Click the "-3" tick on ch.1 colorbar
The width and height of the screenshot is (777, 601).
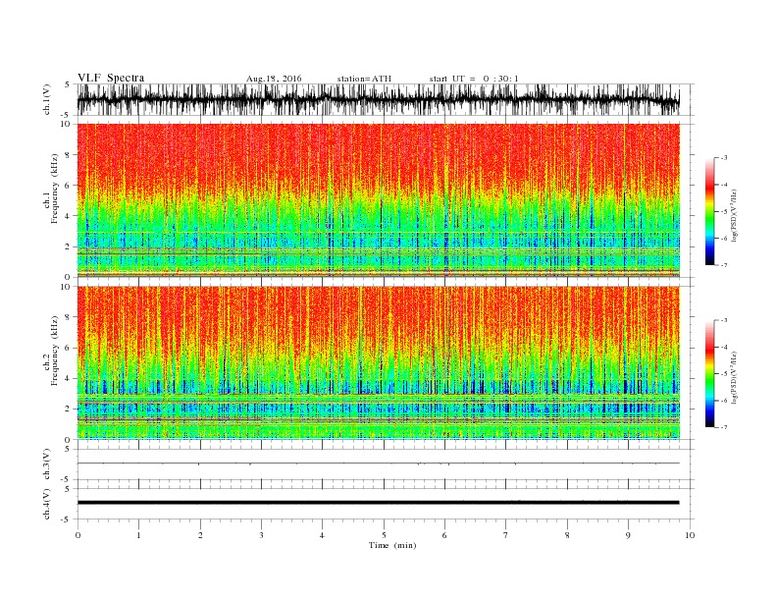coord(724,158)
